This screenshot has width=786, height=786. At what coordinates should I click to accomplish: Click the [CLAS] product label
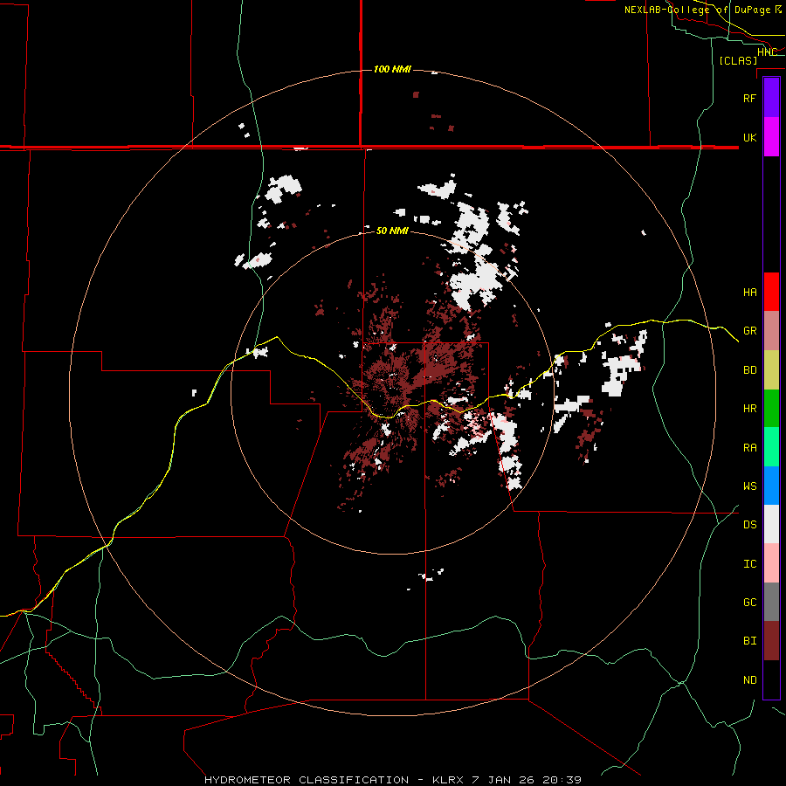pos(738,61)
